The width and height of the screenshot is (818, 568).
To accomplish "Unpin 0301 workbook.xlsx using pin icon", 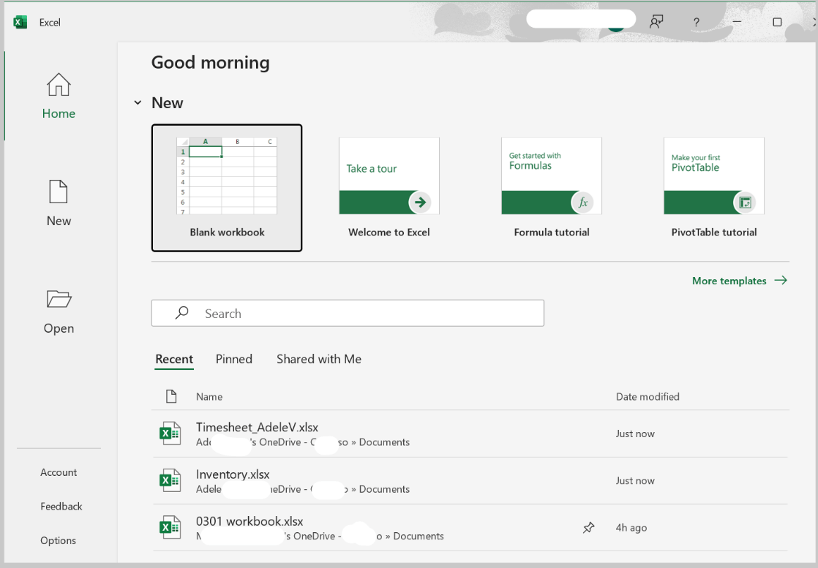I will (588, 527).
